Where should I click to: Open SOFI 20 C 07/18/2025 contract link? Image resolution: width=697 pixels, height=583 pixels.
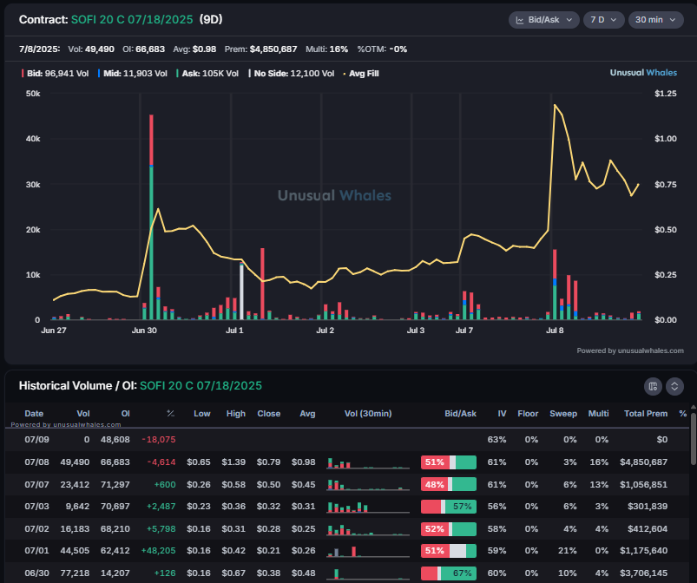tap(132, 20)
